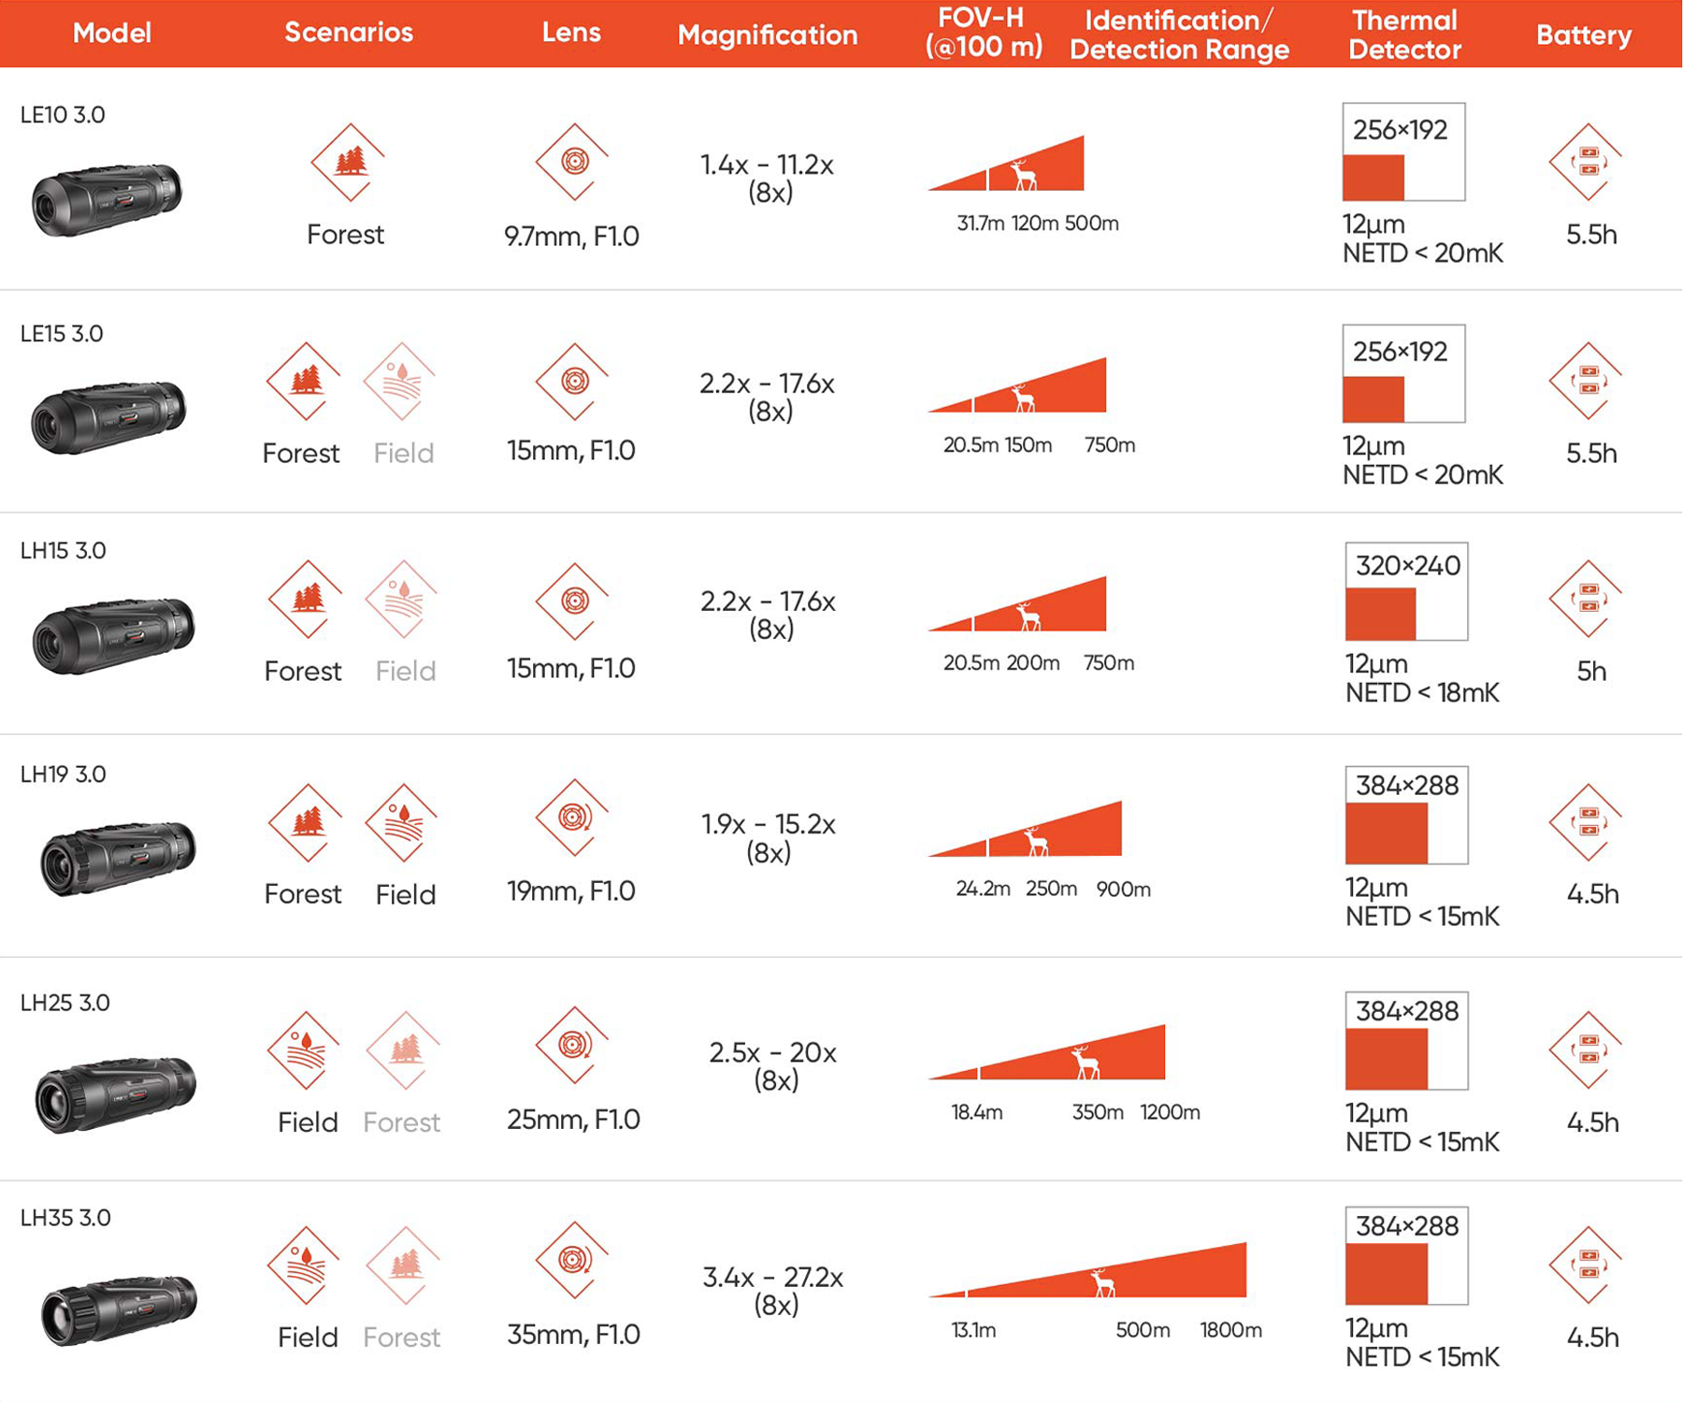Click the LH25 3.0 magnification value 2.5x – 20x

point(772,1053)
